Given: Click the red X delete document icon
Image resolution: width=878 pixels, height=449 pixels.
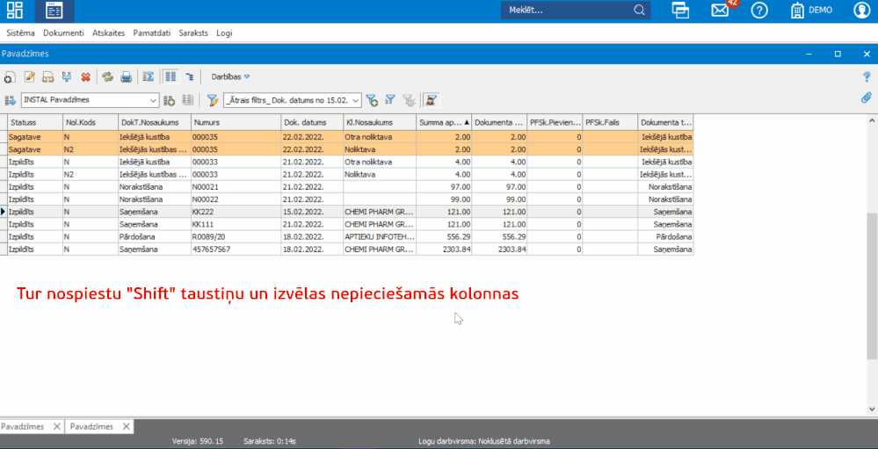Looking at the screenshot, I should coord(85,77).
